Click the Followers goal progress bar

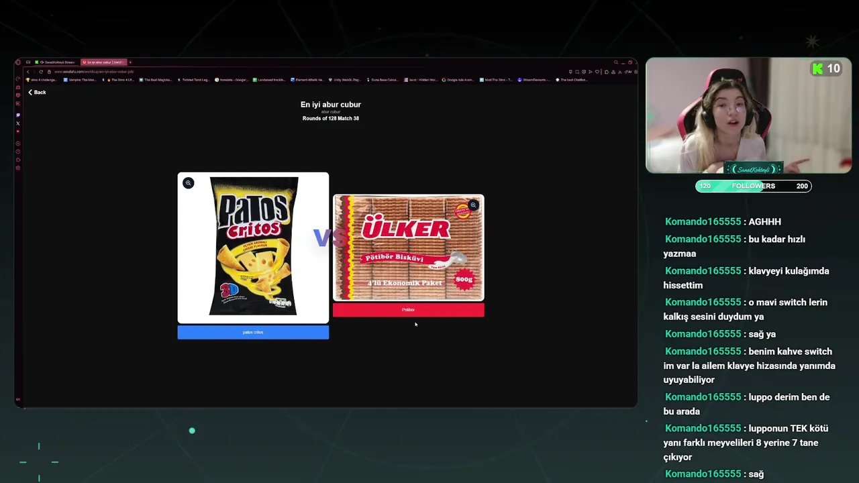click(754, 186)
